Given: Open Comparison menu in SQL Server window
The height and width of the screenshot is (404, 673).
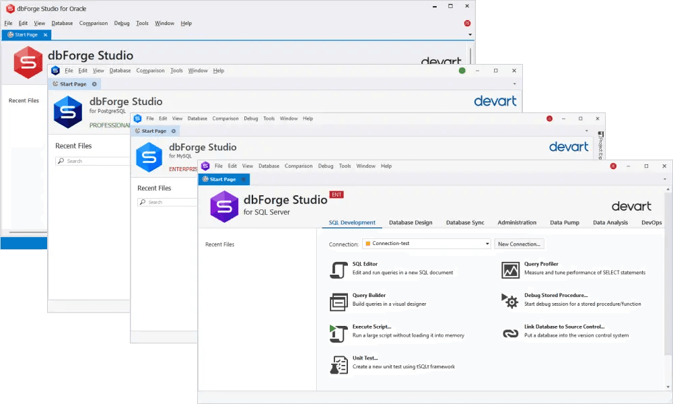Looking at the screenshot, I should [x=298, y=166].
